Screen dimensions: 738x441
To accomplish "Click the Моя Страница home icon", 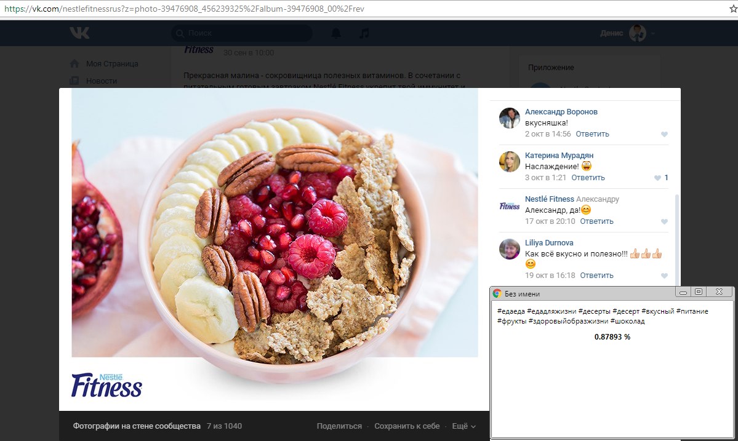I will (74, 63).
